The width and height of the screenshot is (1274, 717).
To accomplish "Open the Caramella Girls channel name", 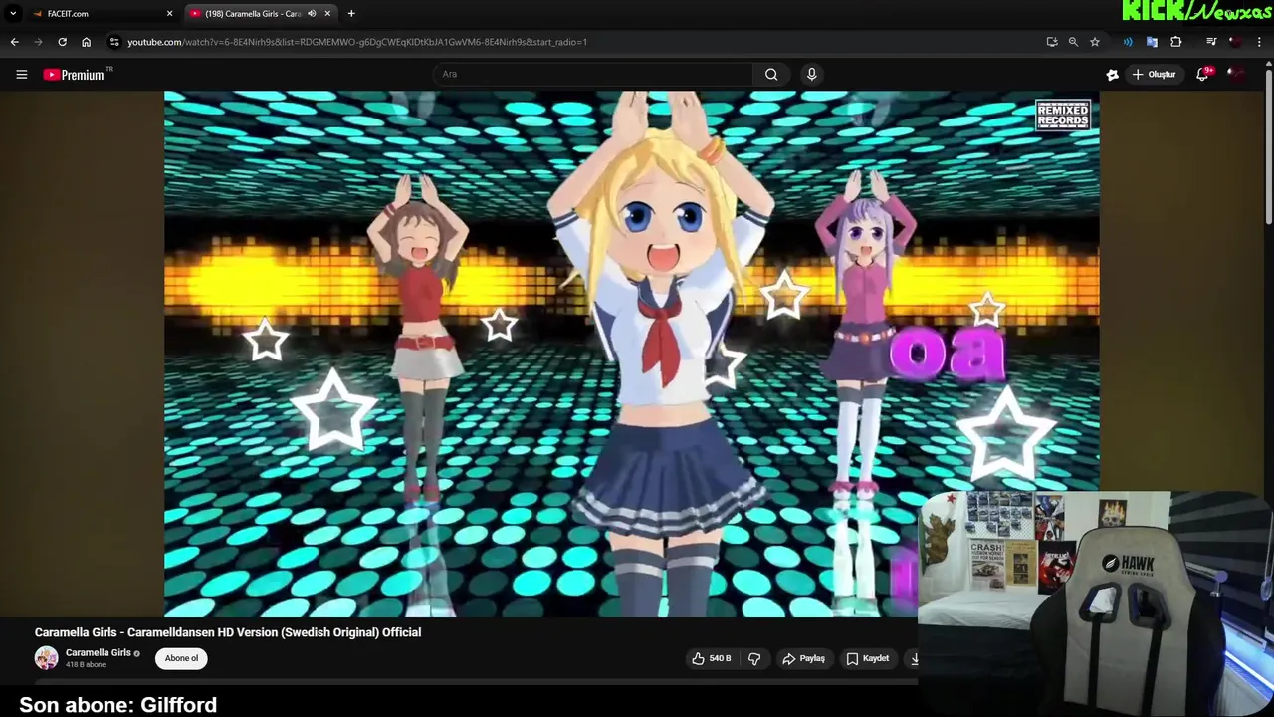I will click(x=99, y=653).
